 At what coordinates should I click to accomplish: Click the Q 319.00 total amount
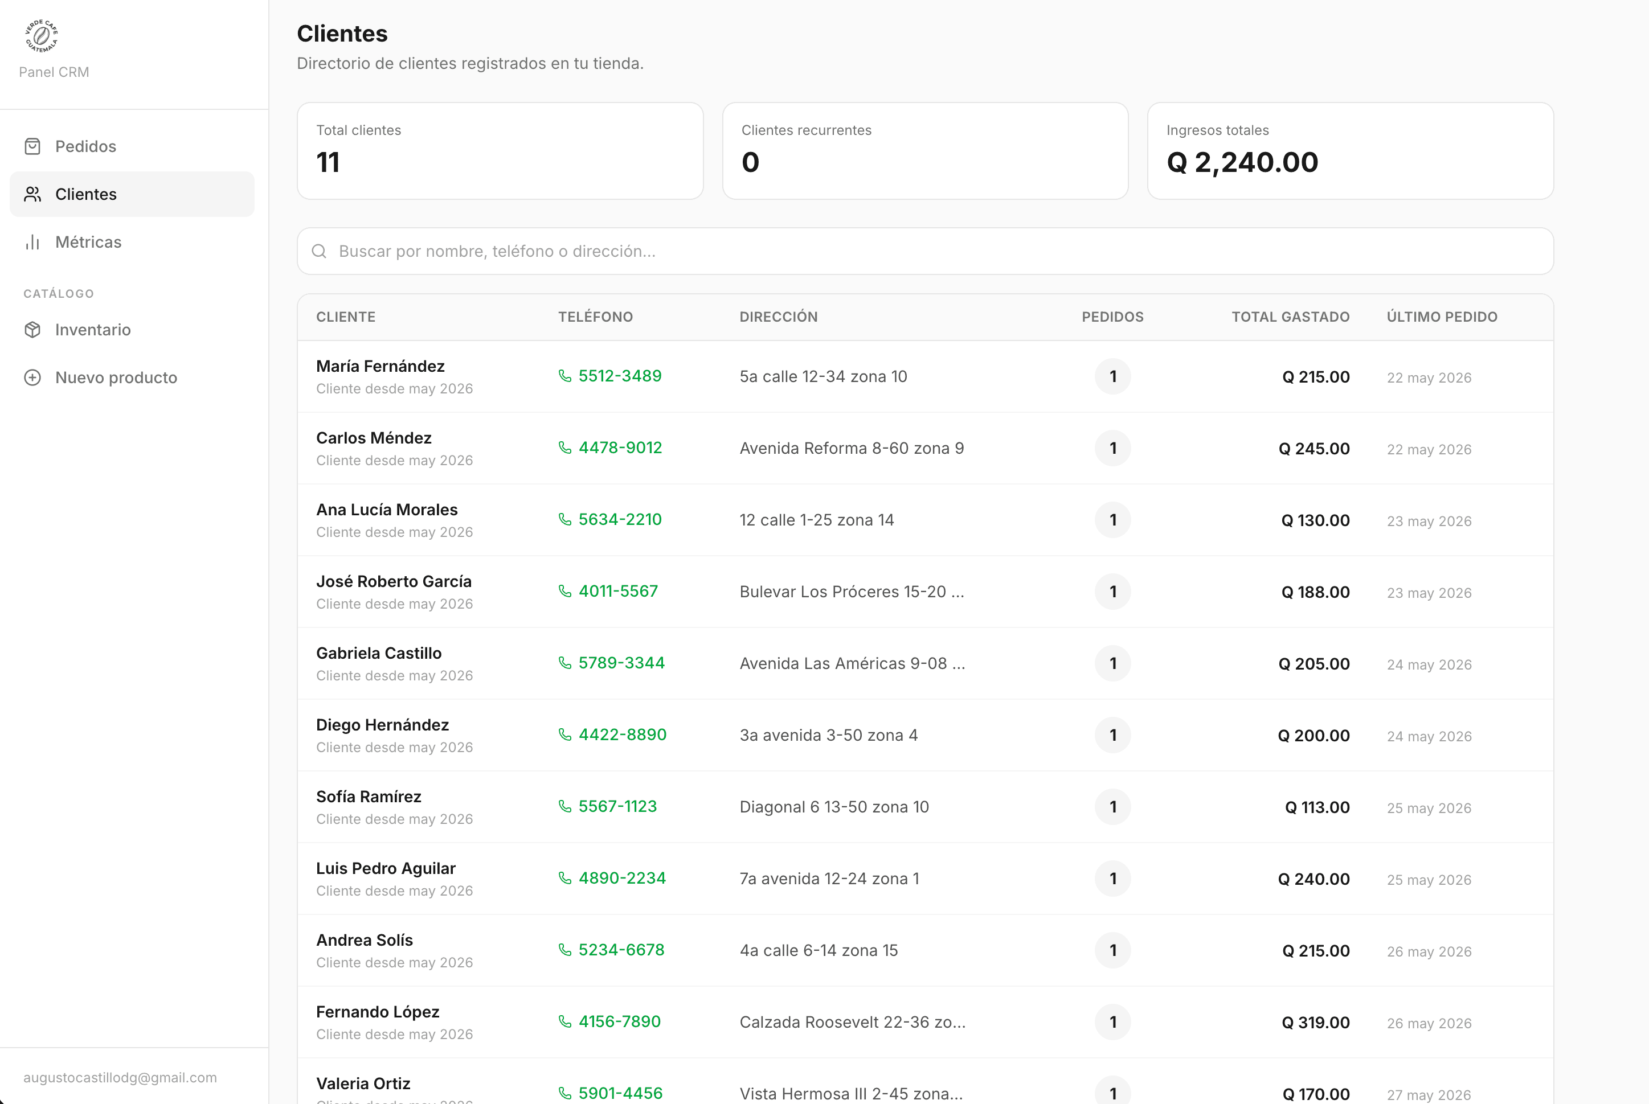1316,1023
